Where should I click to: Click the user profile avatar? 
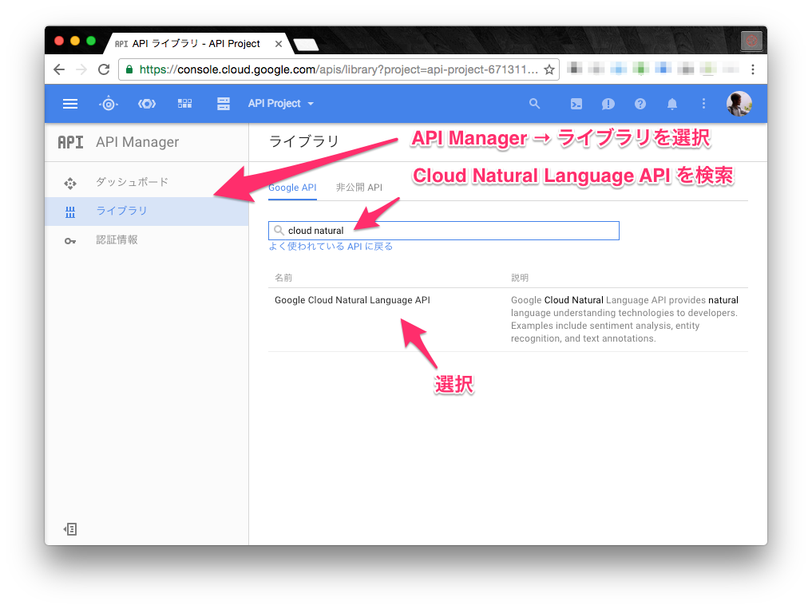[739, 104]
